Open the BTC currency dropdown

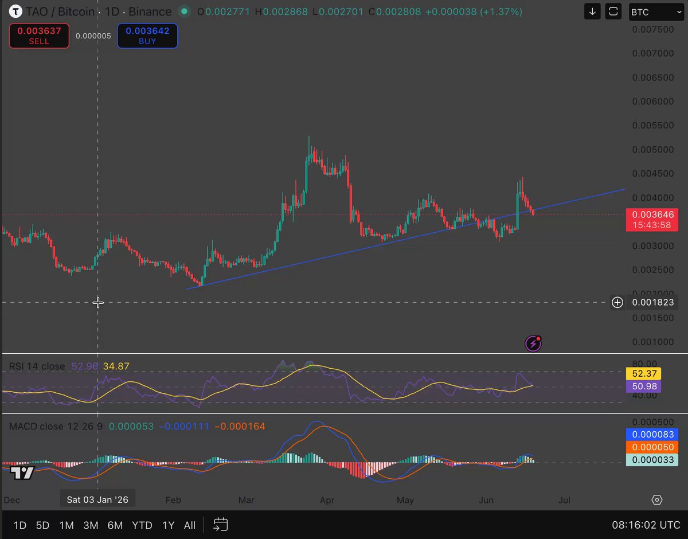[656, 11]
